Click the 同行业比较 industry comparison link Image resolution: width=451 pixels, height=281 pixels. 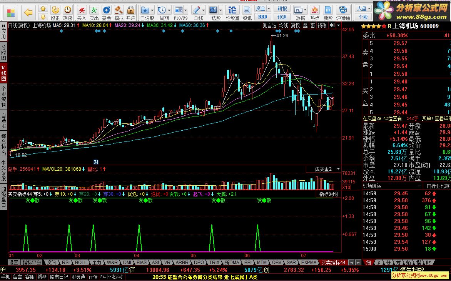click(x=438, y=186)
